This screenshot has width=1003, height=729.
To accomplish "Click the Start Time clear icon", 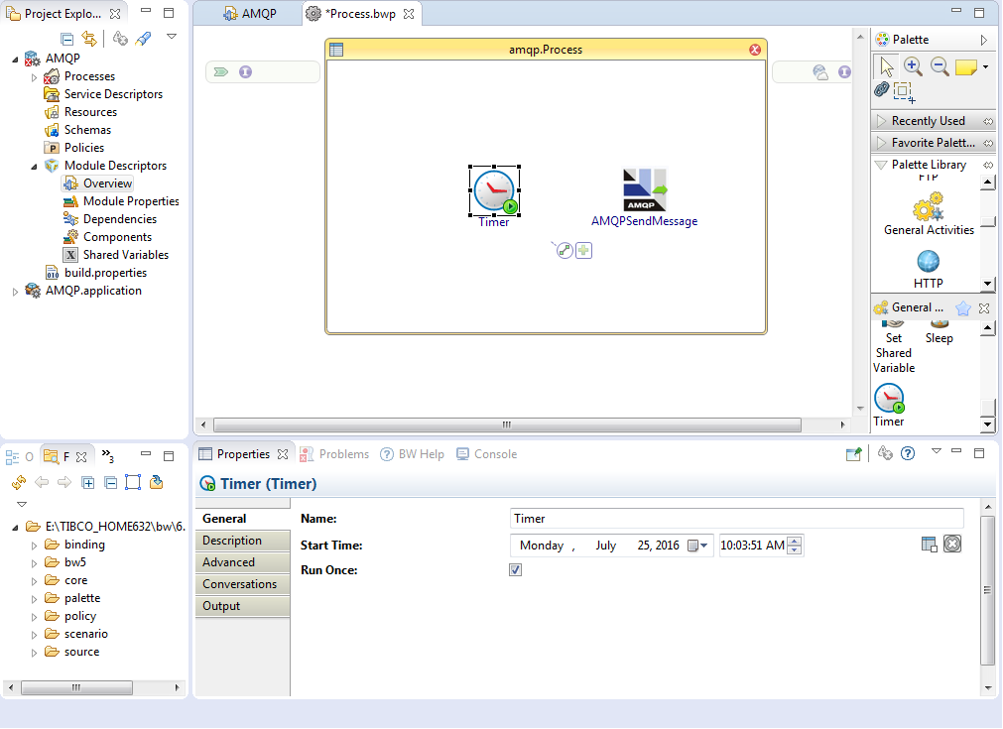I will coord(952,544).
